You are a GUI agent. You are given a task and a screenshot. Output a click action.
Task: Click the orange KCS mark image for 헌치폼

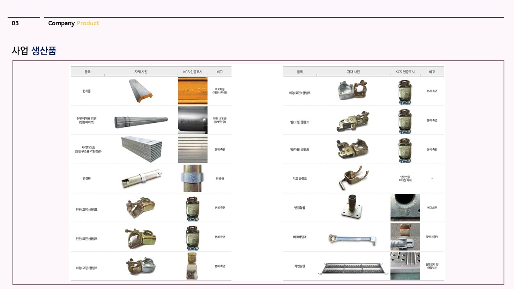(193, 91)
